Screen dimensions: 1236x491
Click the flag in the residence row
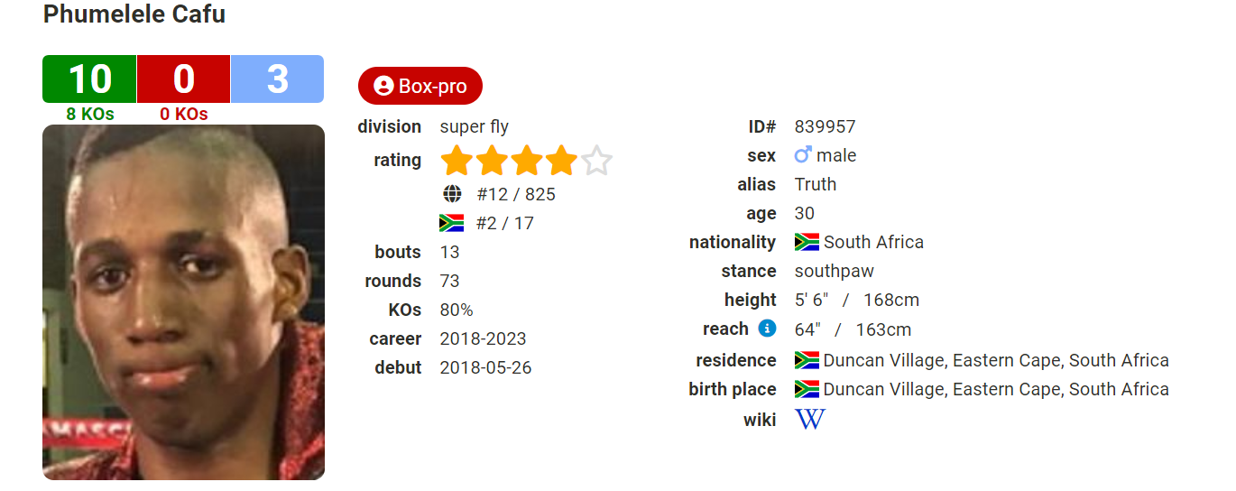pos(807,360)
